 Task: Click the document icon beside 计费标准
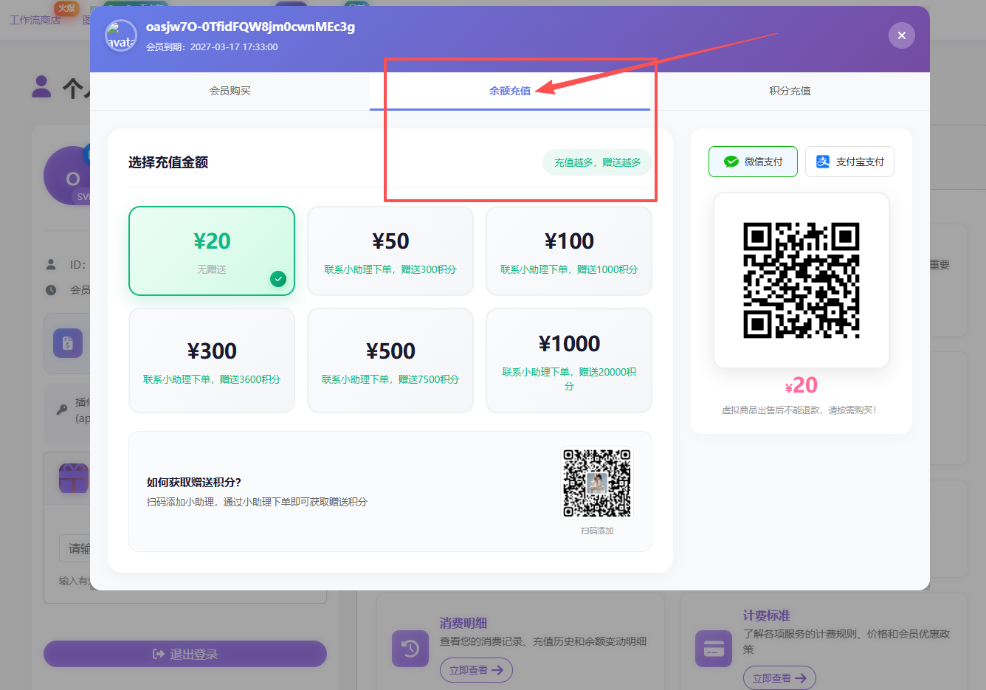(x=713, y=648)
